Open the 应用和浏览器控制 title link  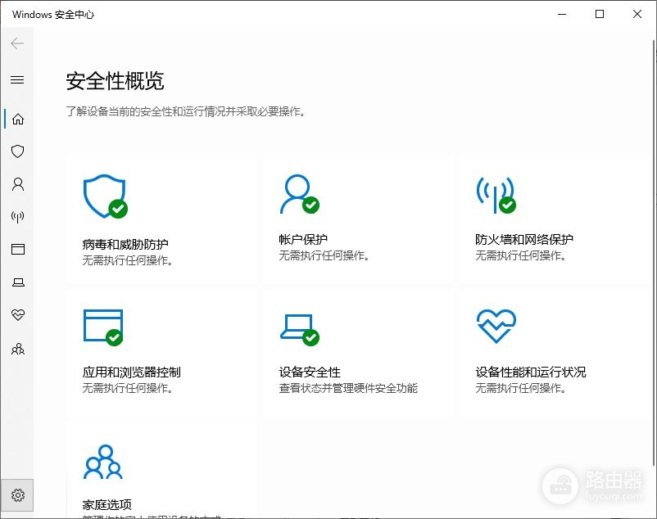[132, 372]
